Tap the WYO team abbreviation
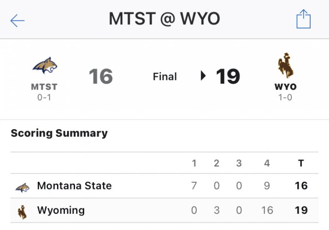 [286, 87]
